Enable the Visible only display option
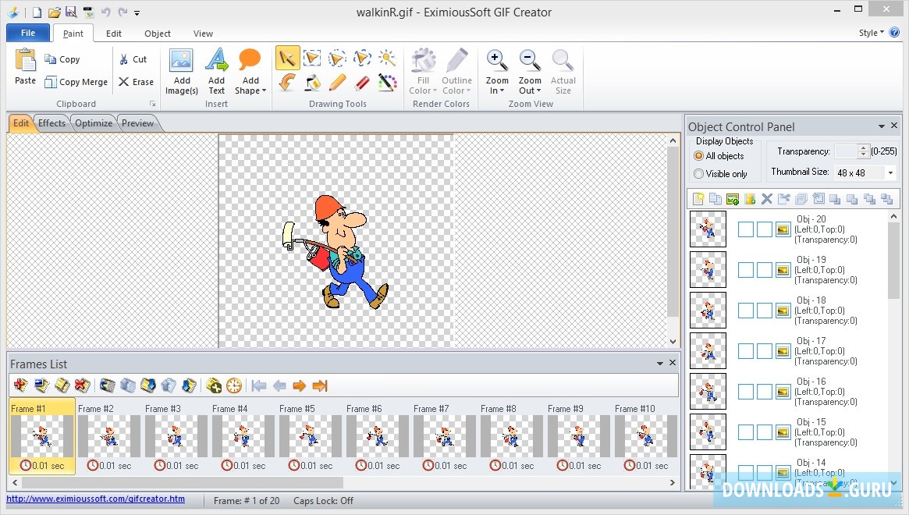 (700, 173)
